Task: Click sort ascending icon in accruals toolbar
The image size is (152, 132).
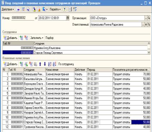Action: [x=49, y=64]
